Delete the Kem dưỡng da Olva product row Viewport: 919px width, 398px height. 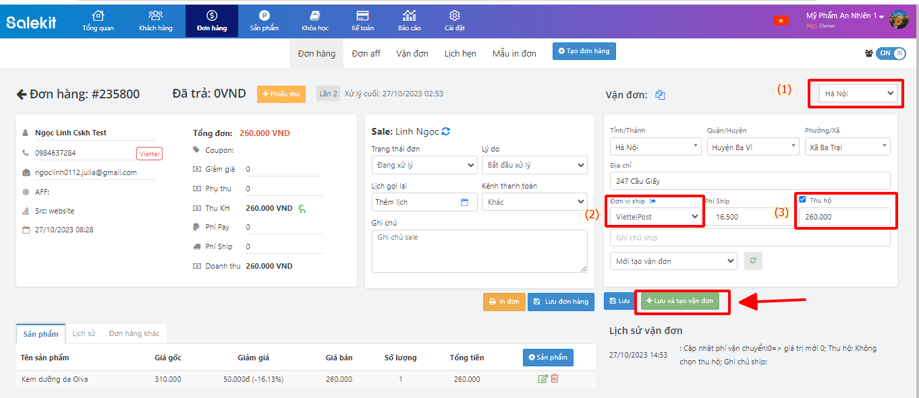(x=555, y=379)
